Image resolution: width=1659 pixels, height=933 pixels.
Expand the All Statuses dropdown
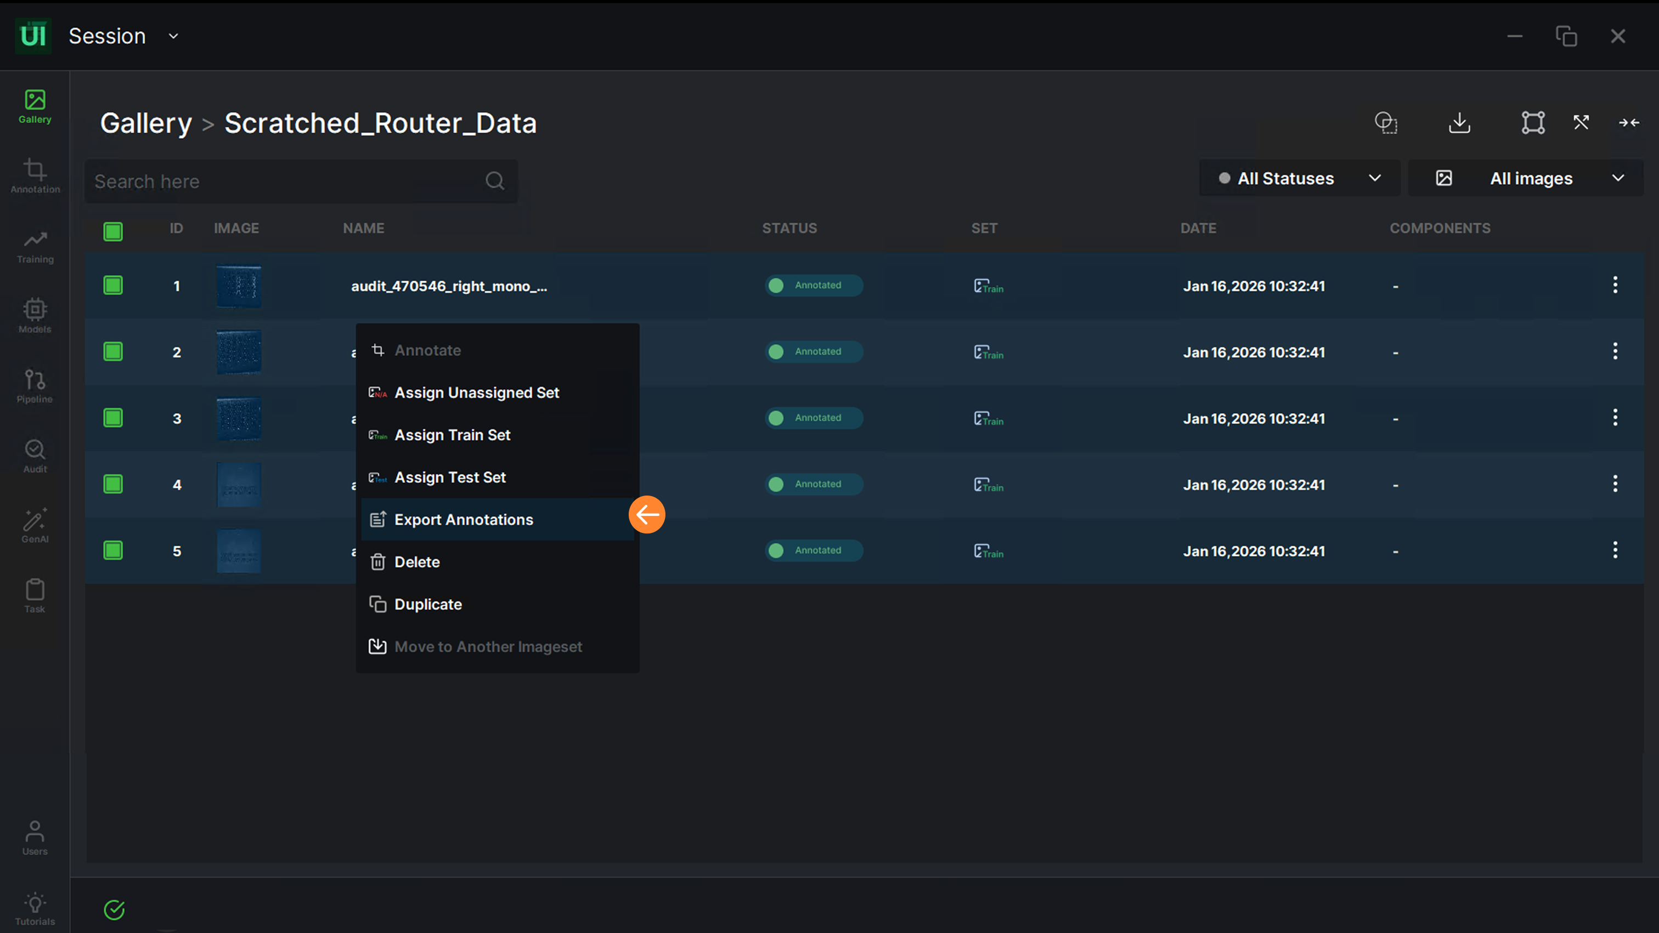pyautogui.click(x=1299, y=178)
